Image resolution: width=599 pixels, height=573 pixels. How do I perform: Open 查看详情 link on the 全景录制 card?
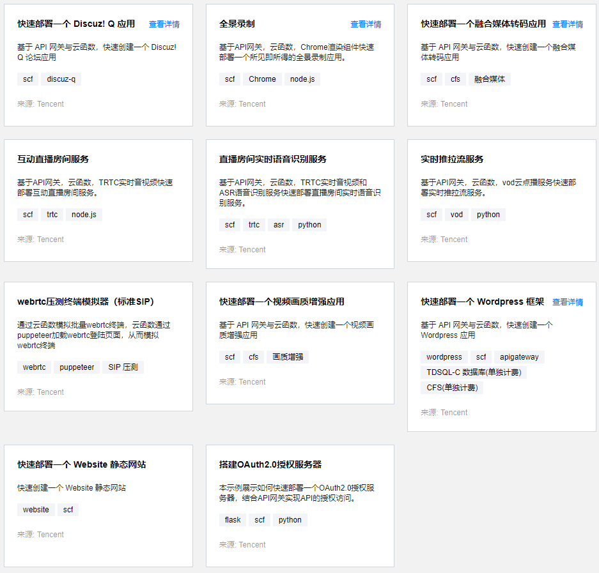pyautogui.click(x=366, y=24)
